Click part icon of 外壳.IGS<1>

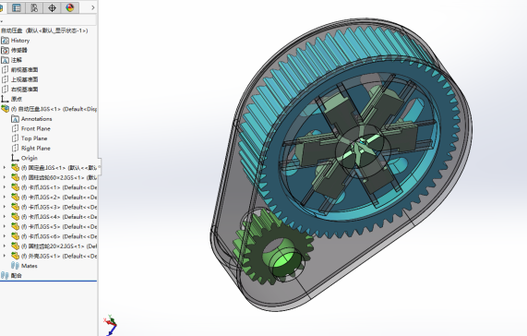coord(15,256)
